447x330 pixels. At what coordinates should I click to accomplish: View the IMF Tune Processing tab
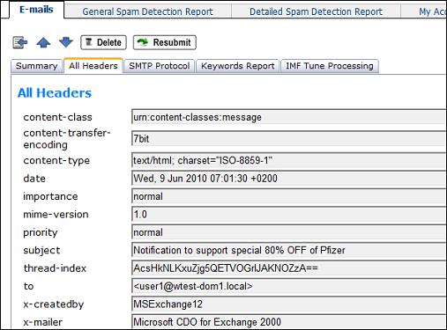point(330,66)
